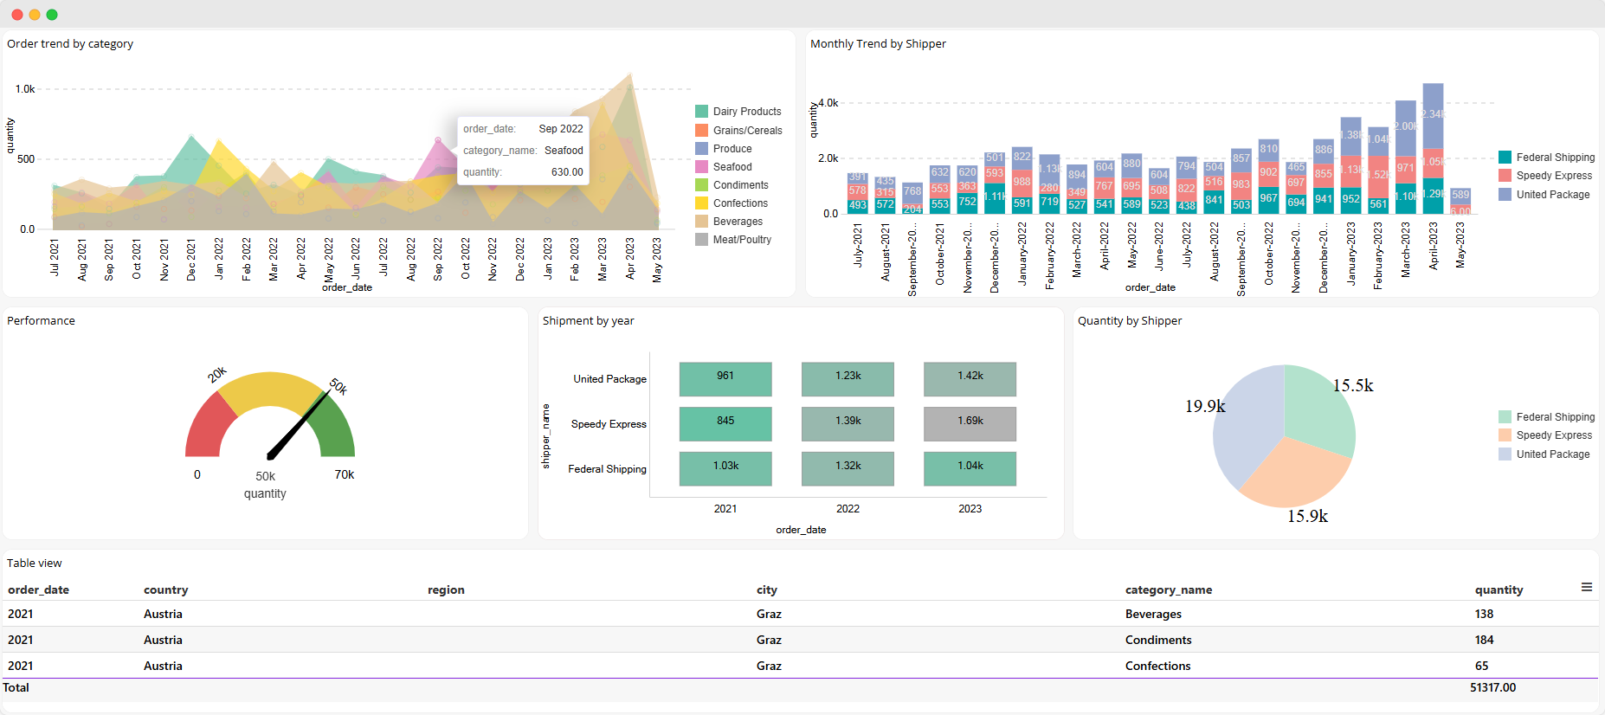Toggle Grains/Cereals legend entry
The width and height of the screenshot is (1605, 715).
[x=738, y=131]
